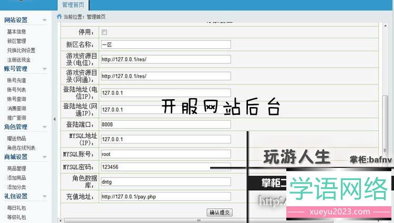Expand the 礼包设置 section arrow
This screenshot has height=223, width=394.
(46, 196)
